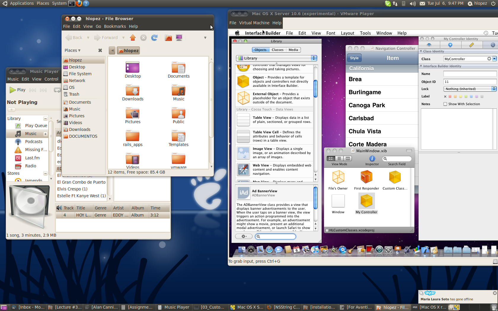
Task: Click the Computer icon in File Browser toolbar
Action: (x=179, y=38)
